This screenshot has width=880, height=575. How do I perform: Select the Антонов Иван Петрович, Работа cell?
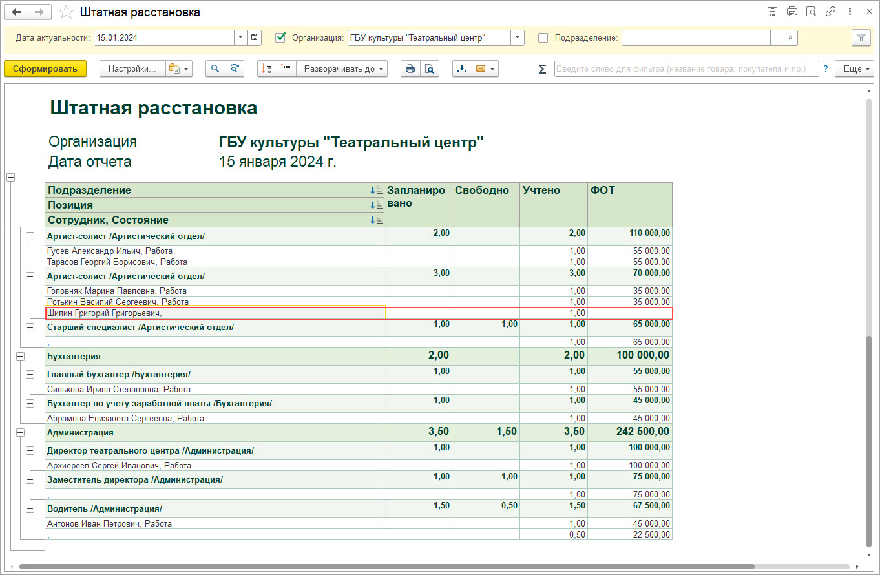coord(215,523)
